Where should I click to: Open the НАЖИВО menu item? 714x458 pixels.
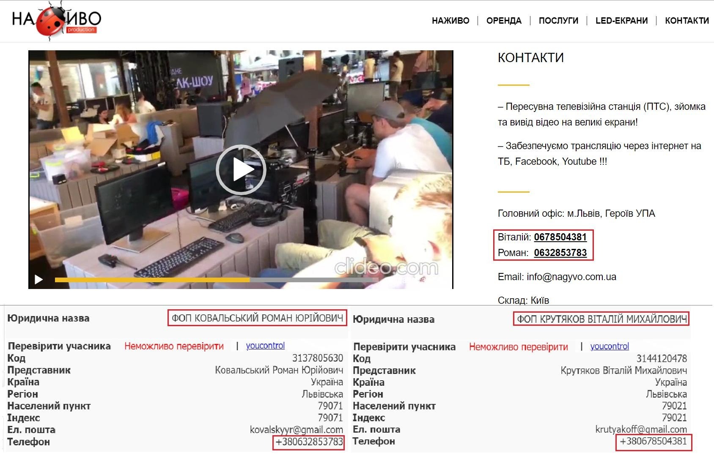pos(450,21)
